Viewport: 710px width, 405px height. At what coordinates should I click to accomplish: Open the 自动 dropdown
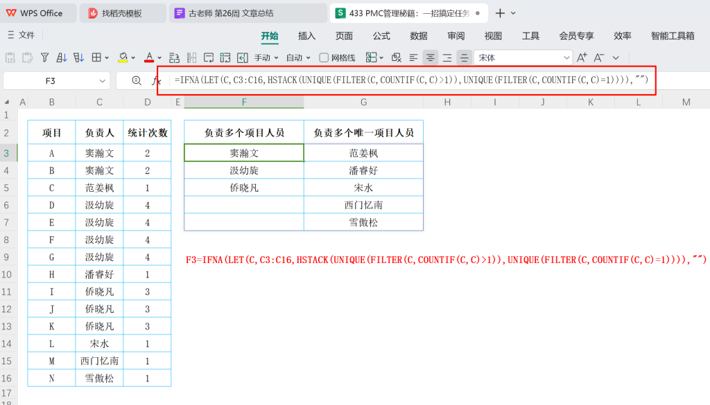[298, 58]
